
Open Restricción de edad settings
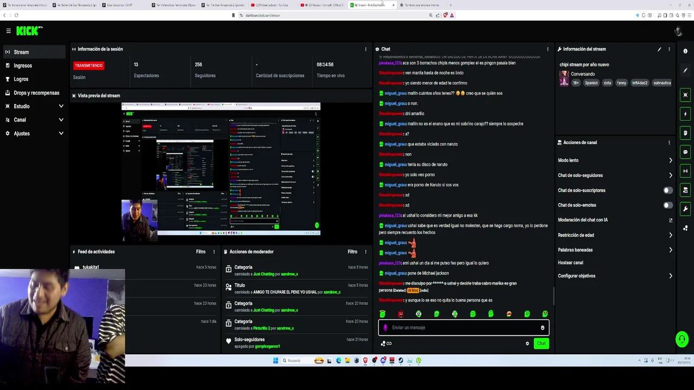pos(615,235)
